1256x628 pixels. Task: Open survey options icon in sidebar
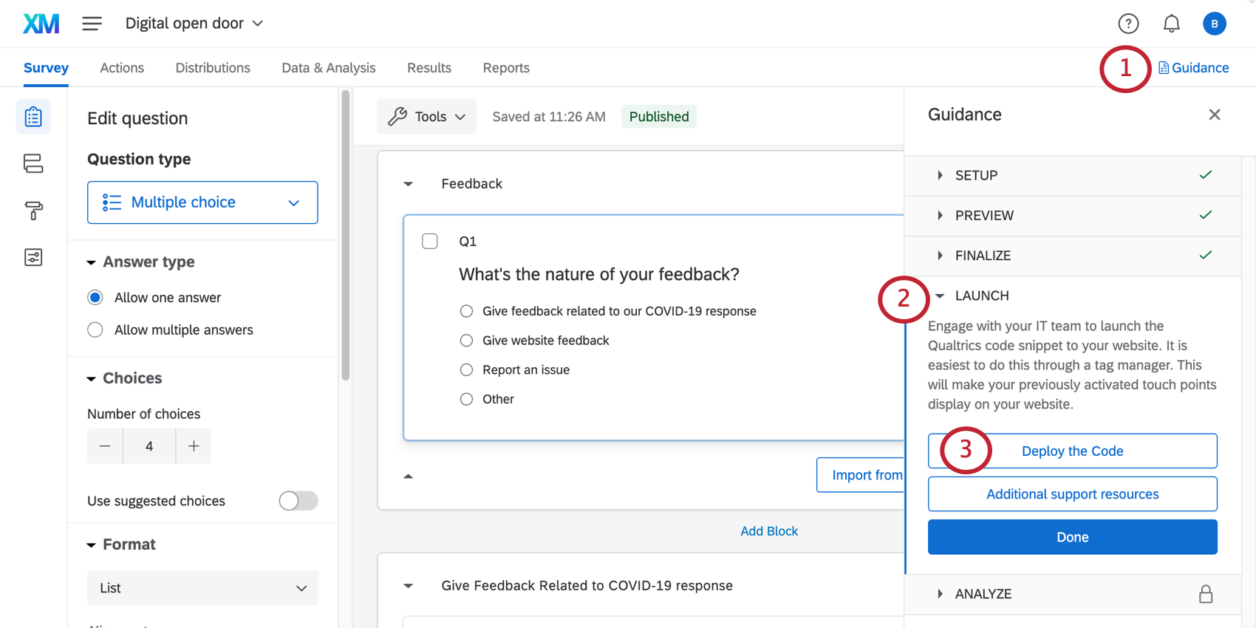33,257
